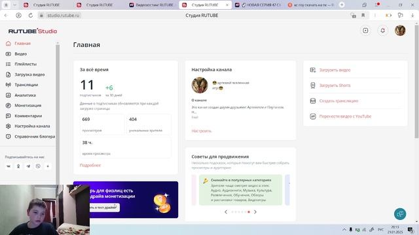Open the browser downloads arrow
419x235 pixels.
[412, 16]
